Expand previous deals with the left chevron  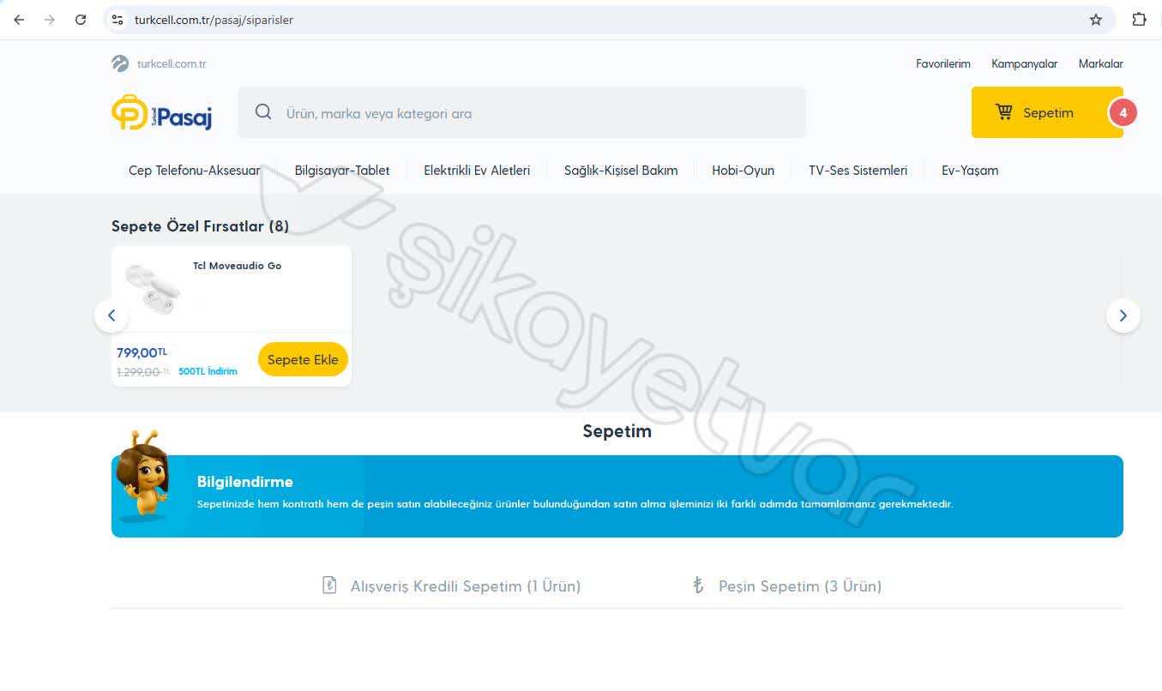pyautogui.click(x=111, y=315)
